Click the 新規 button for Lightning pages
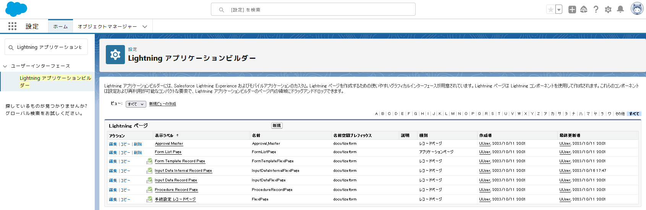The image size is (646, 210). (277, 126)
